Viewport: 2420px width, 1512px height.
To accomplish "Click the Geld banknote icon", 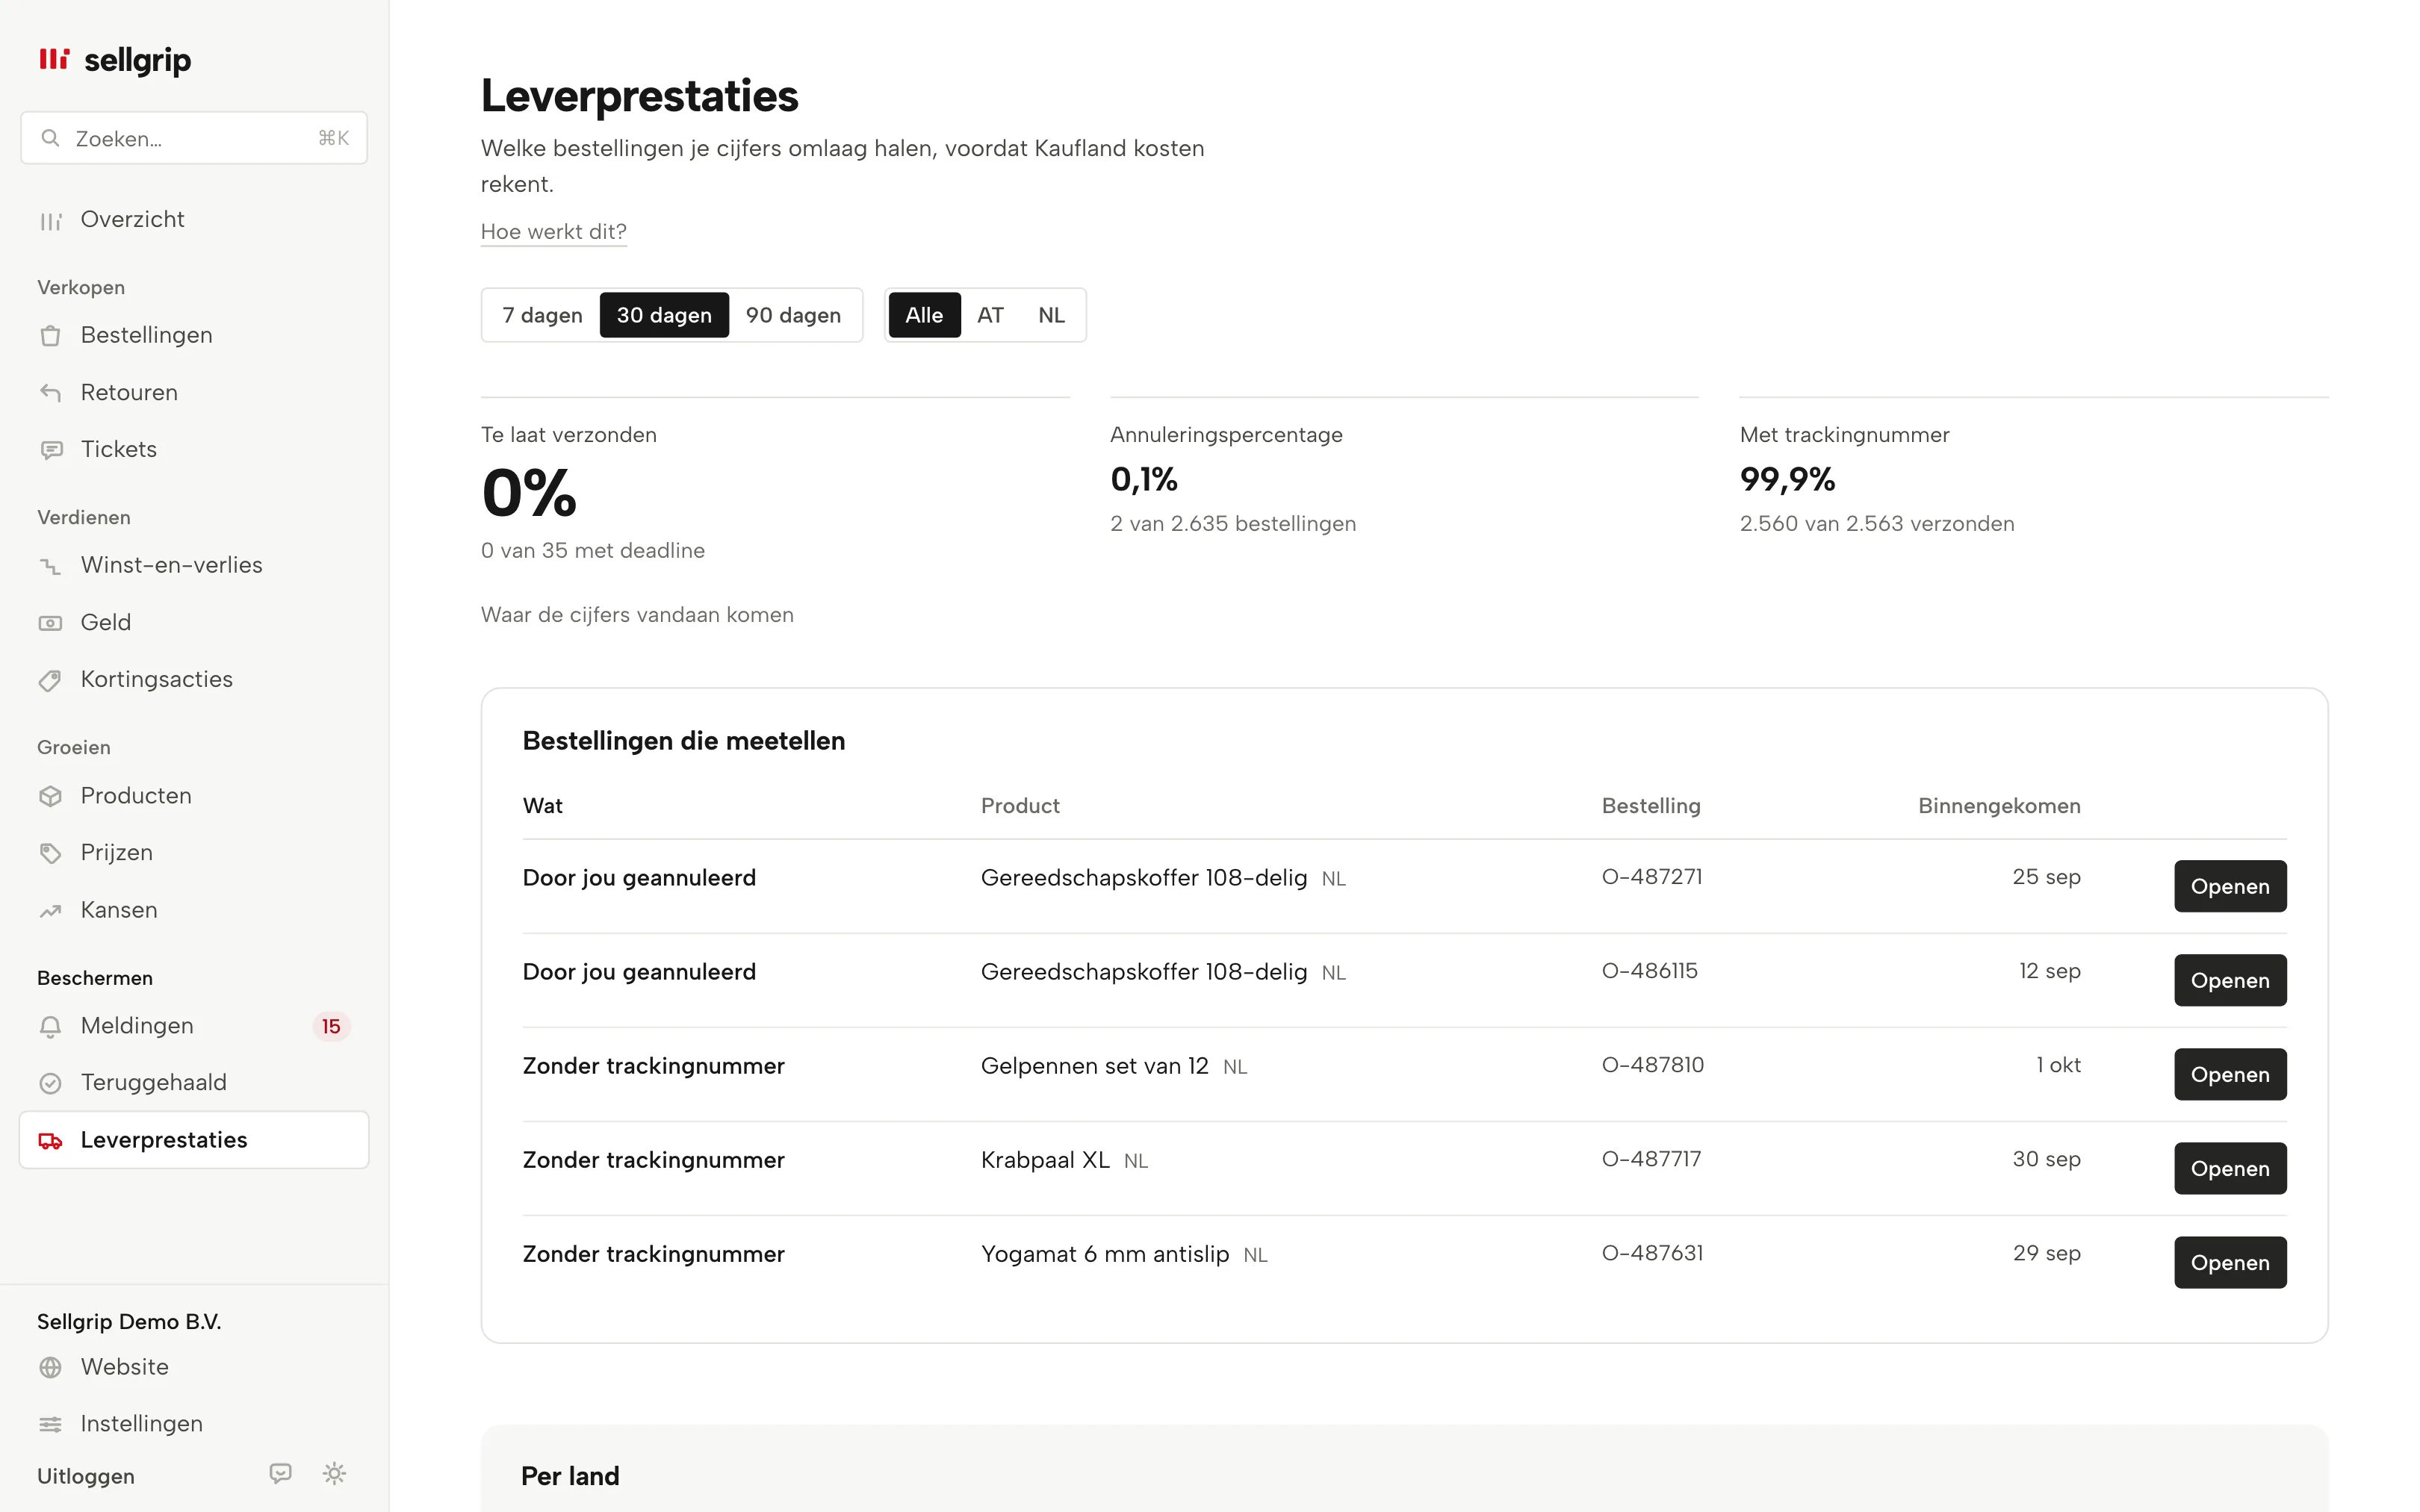I will coord(50,623).
